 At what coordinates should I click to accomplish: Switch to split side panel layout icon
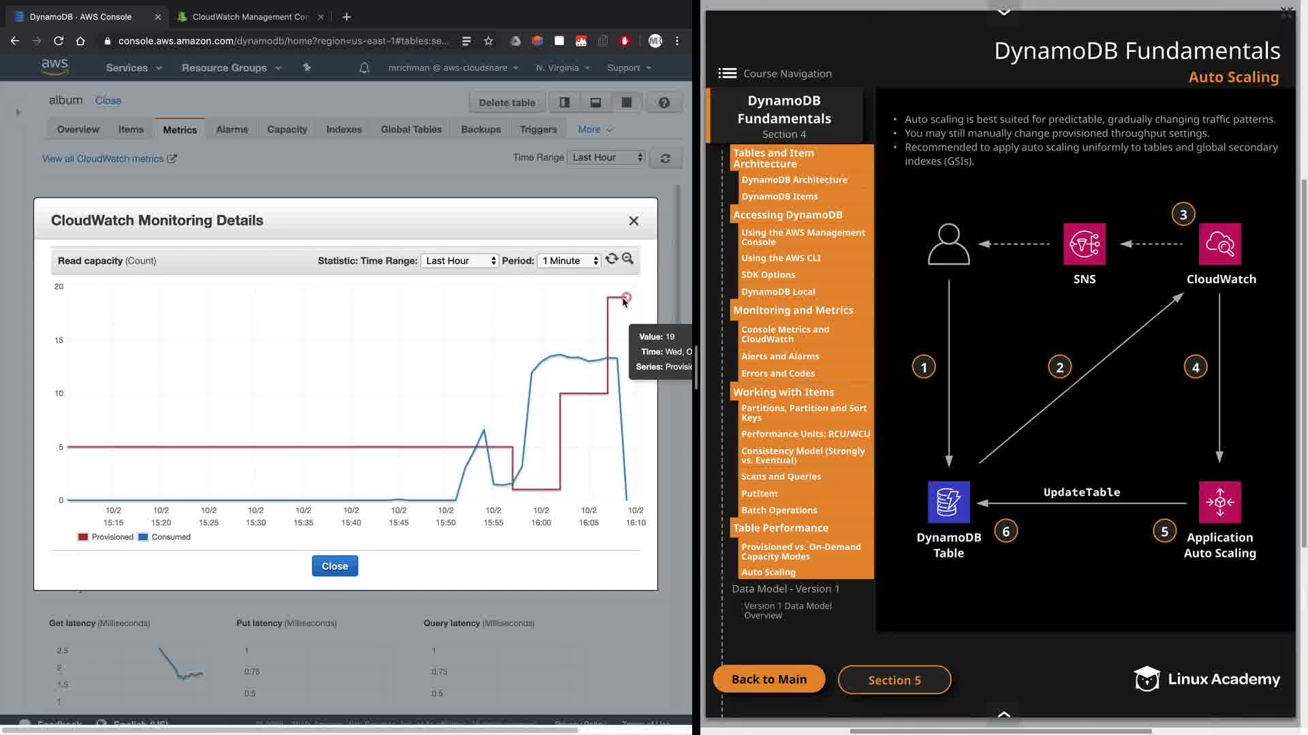564,103
